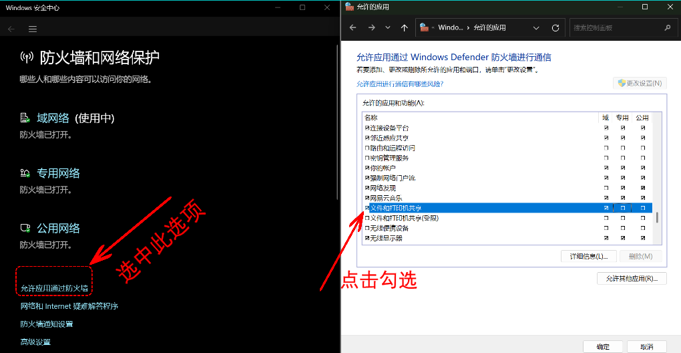The image size is (681, 353).
Task: Toggle 你的帐户 name checkbox
Action: tap(367, 168)
